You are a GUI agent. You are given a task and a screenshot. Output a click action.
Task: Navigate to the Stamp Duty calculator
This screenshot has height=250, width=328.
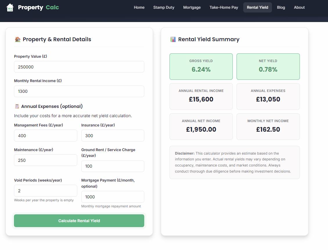[x=164, y=7]
